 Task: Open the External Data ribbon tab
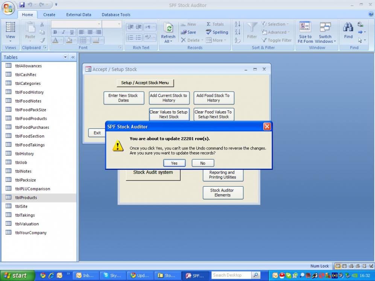point(79,15)
